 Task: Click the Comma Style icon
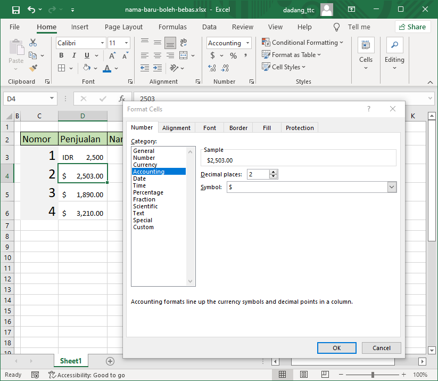[x=244, y=55]
